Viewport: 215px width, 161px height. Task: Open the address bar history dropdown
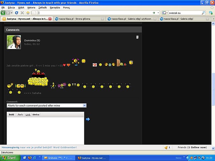[158, 13]
